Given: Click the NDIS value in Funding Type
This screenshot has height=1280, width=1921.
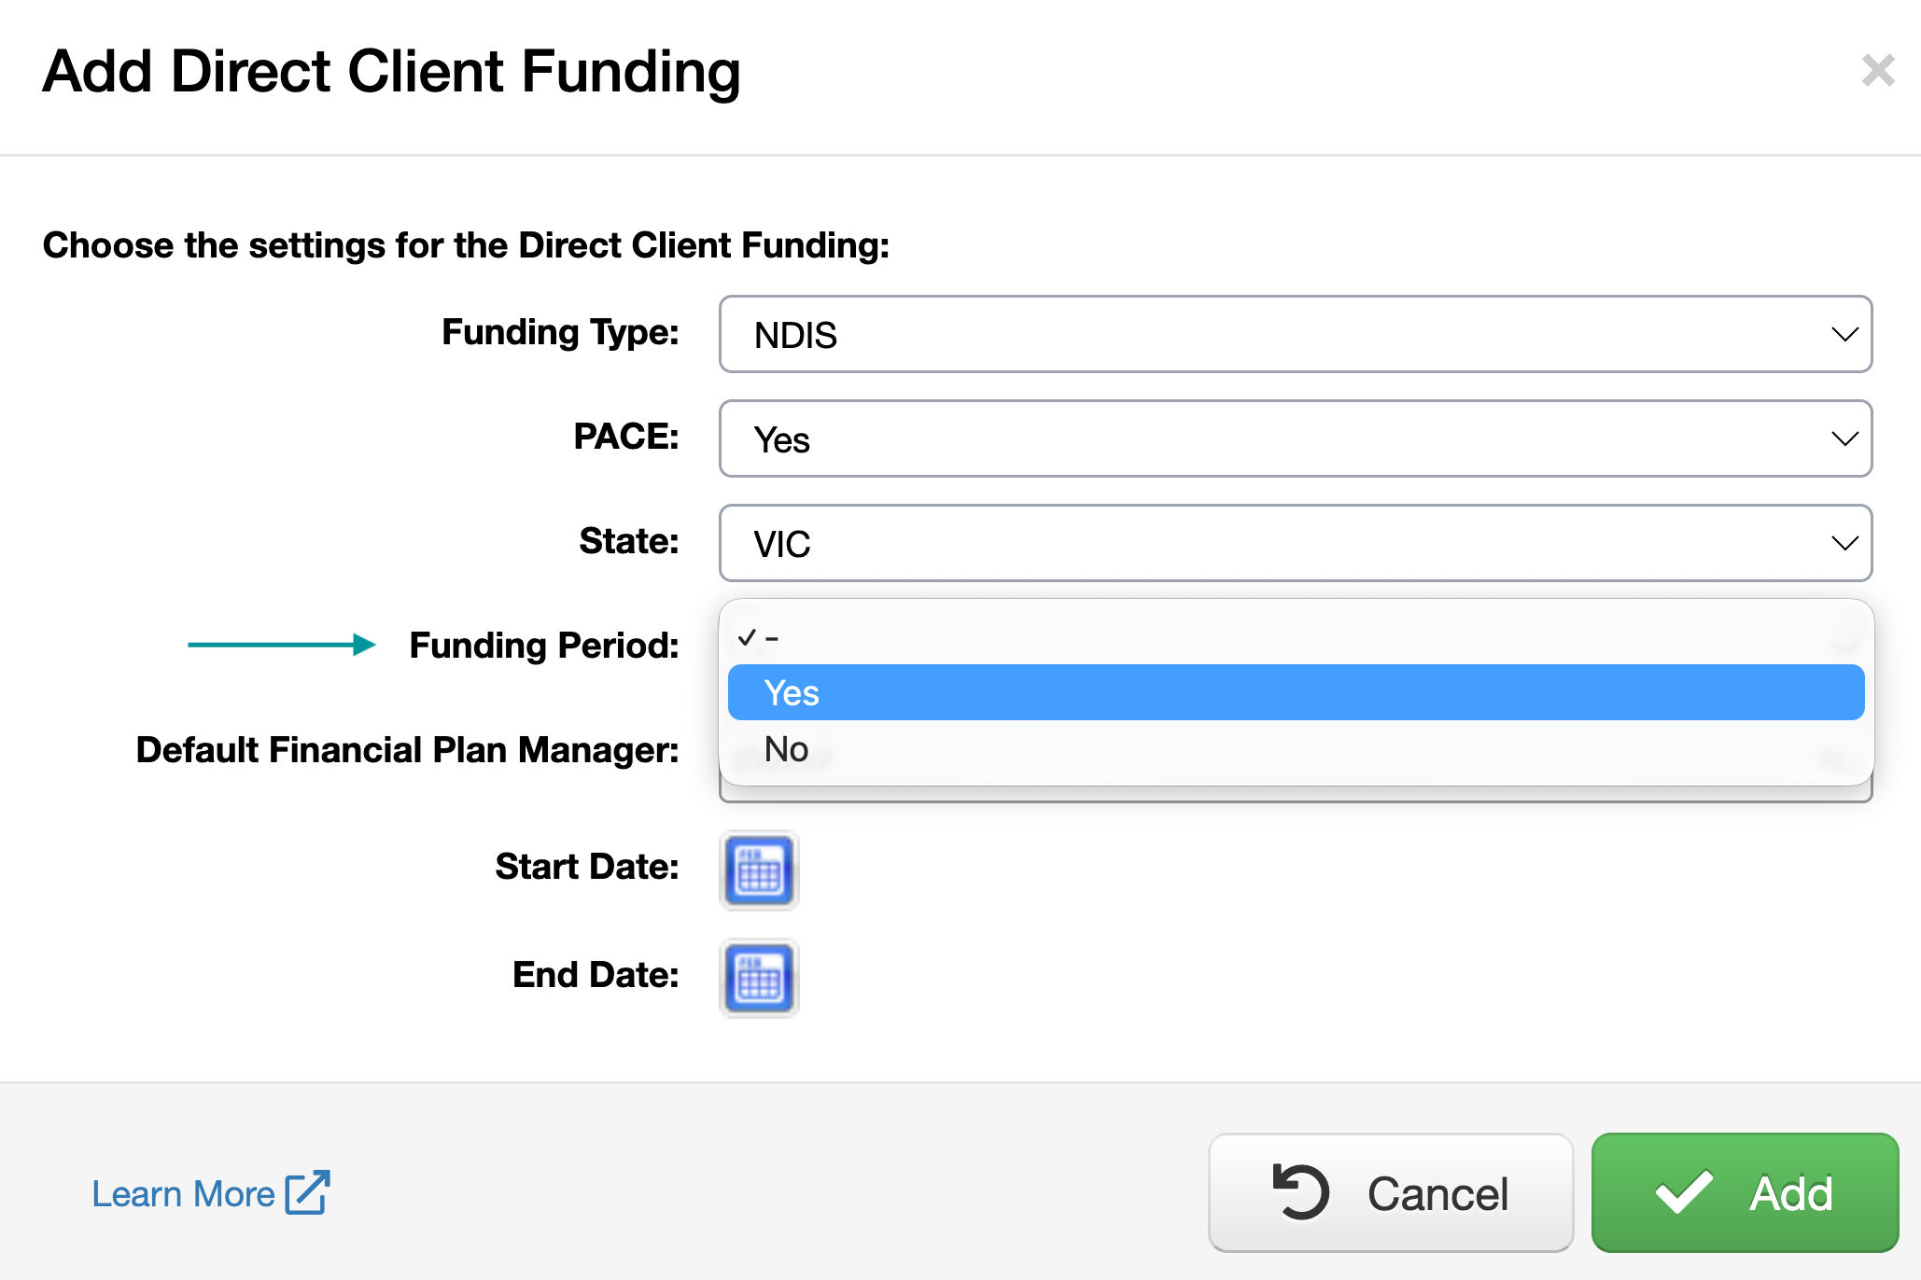Looking at the screenshot, I should (x=795, y=335).
